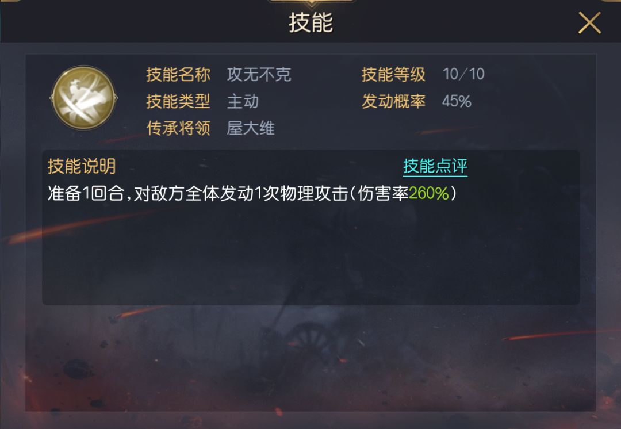
Task: Click the skill name 攻无不克
Action: point(259,74)
